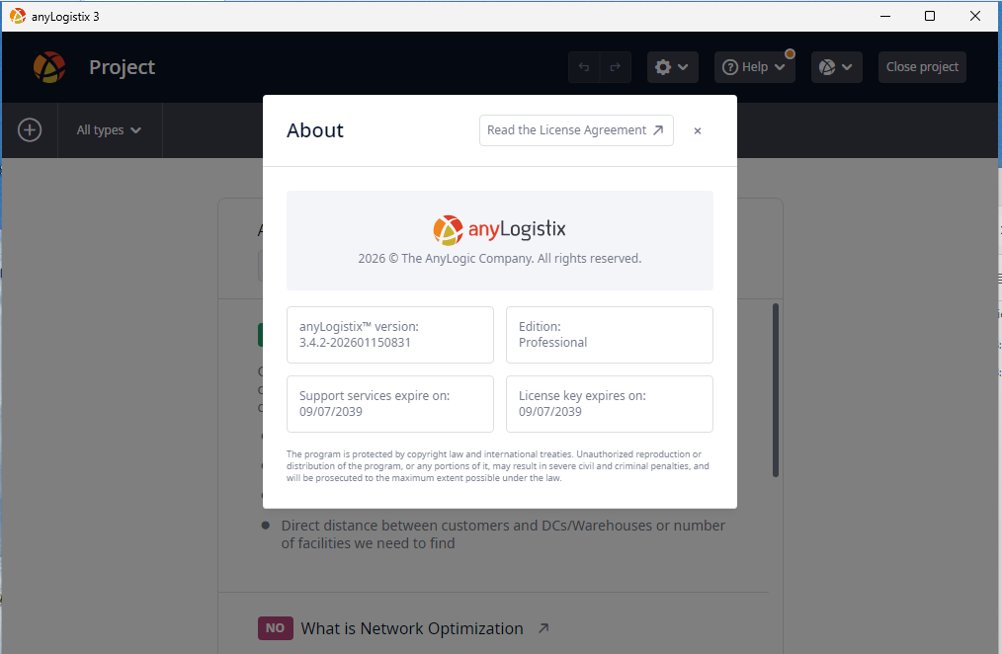Click the Redo arrow in top toolbar
The image size is (1002, 654).
point(616,67)
